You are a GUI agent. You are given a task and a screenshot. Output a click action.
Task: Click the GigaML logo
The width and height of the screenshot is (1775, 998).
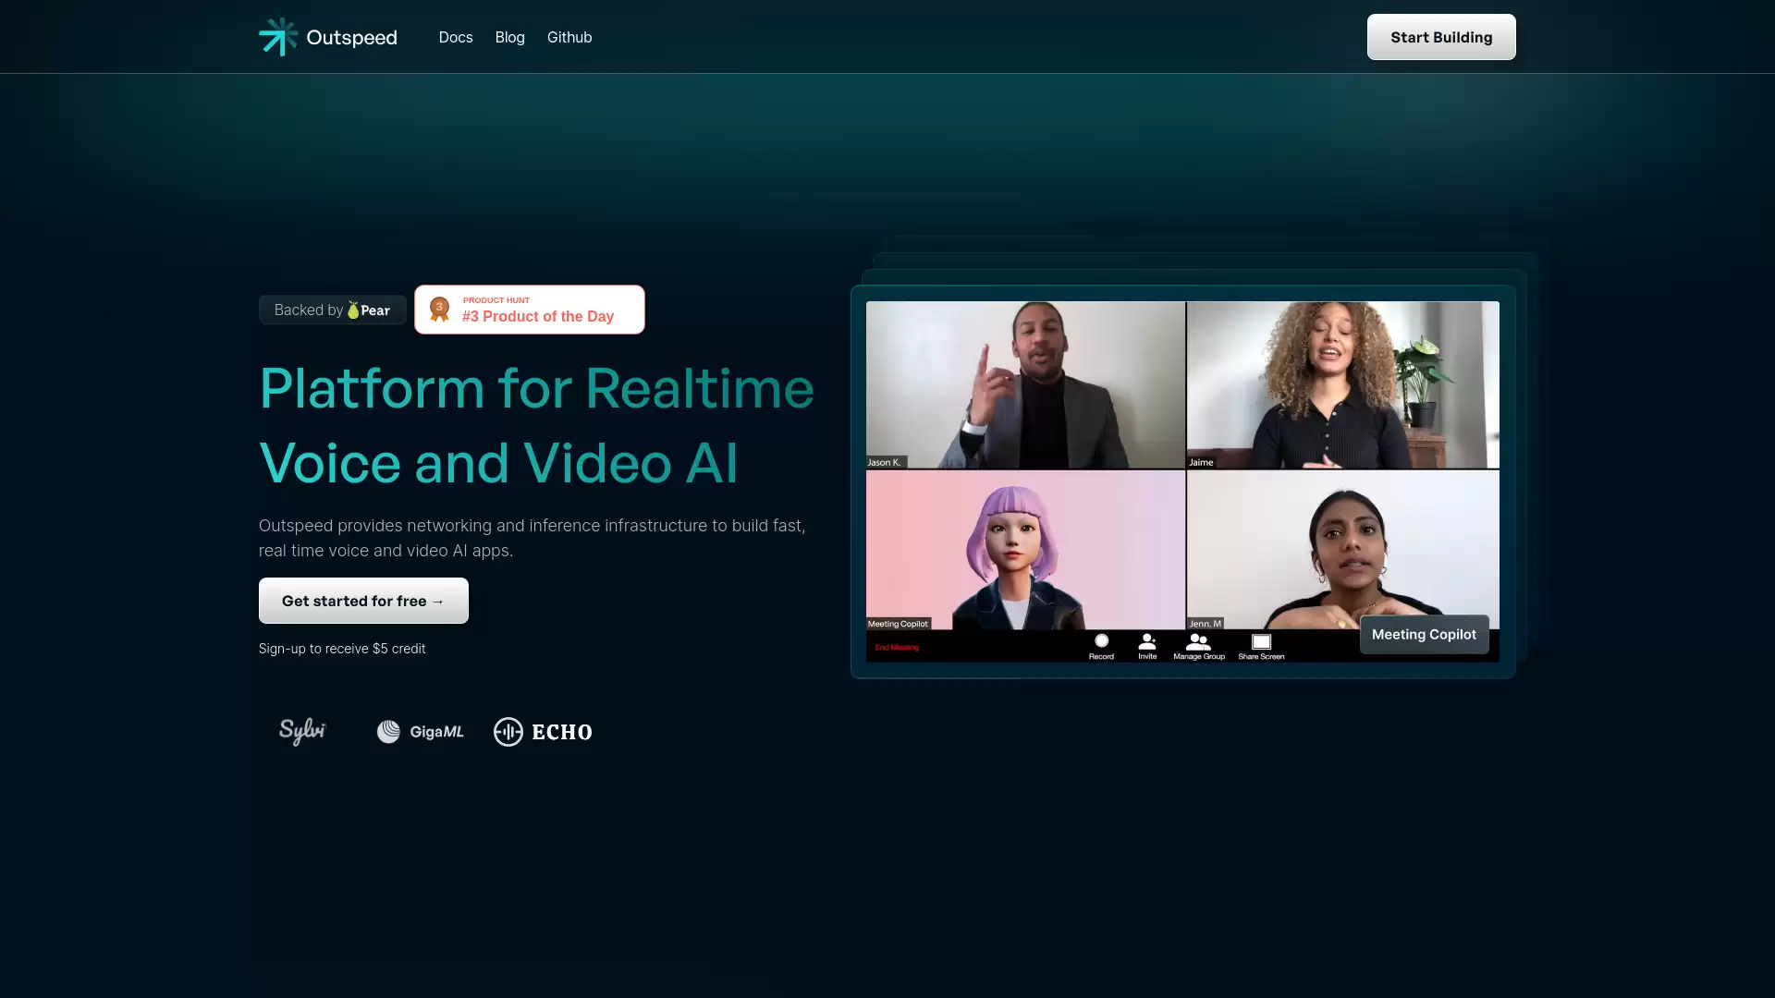tap(420, 732)
